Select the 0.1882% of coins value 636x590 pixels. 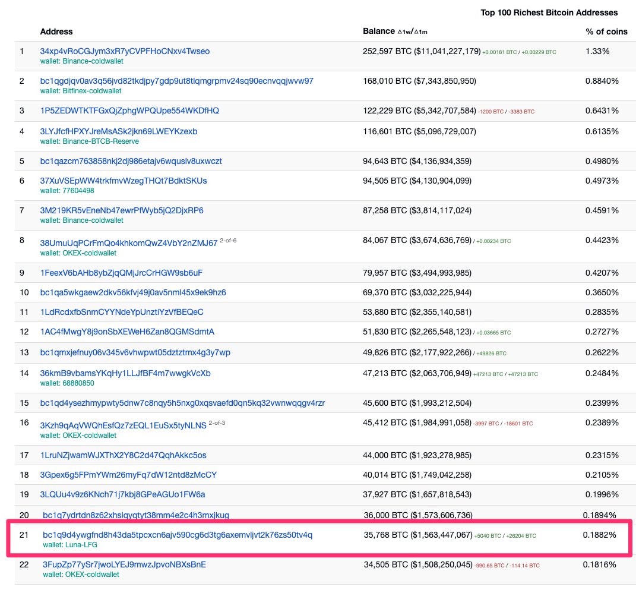pyautogui.click(x=600, y=535)
